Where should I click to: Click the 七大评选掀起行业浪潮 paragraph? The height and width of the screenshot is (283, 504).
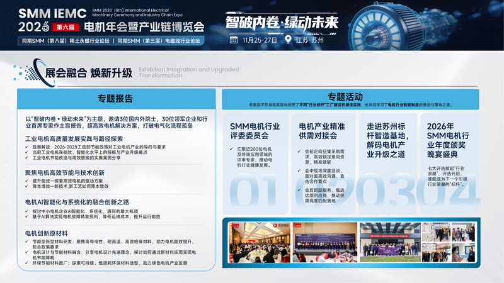pyautogui.click(x=447, y=176)
